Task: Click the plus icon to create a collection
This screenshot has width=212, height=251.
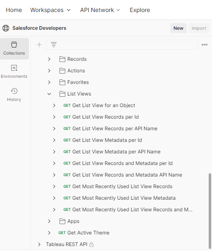Action: coord(39,45)
